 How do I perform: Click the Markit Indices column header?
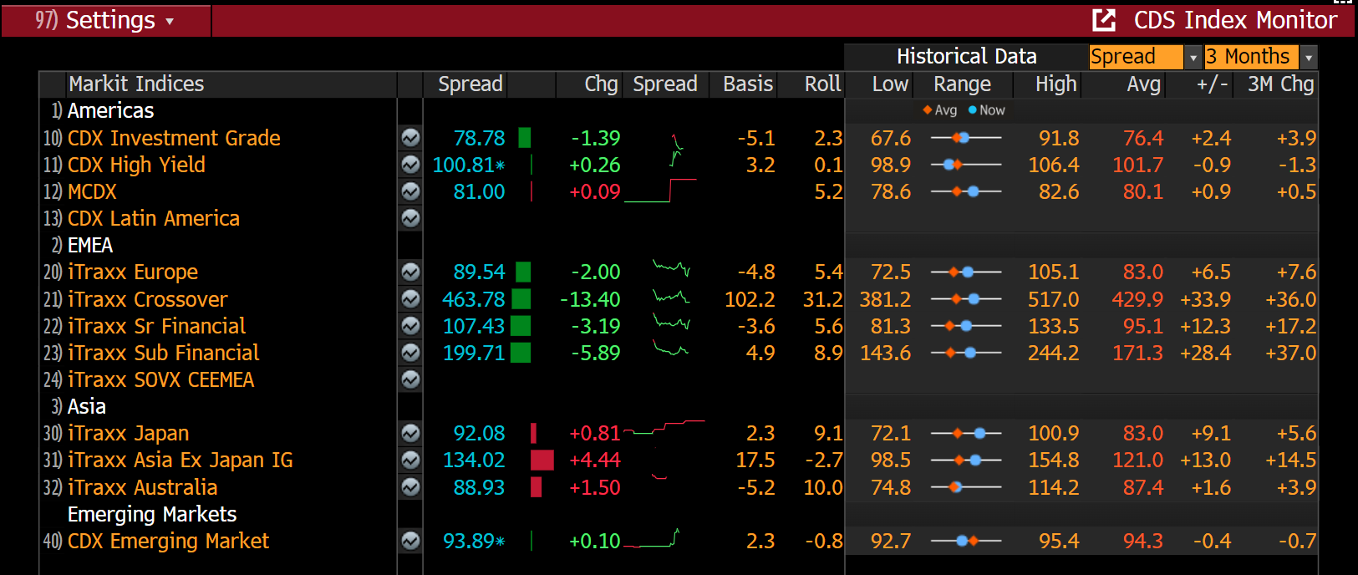pos(136,84)
